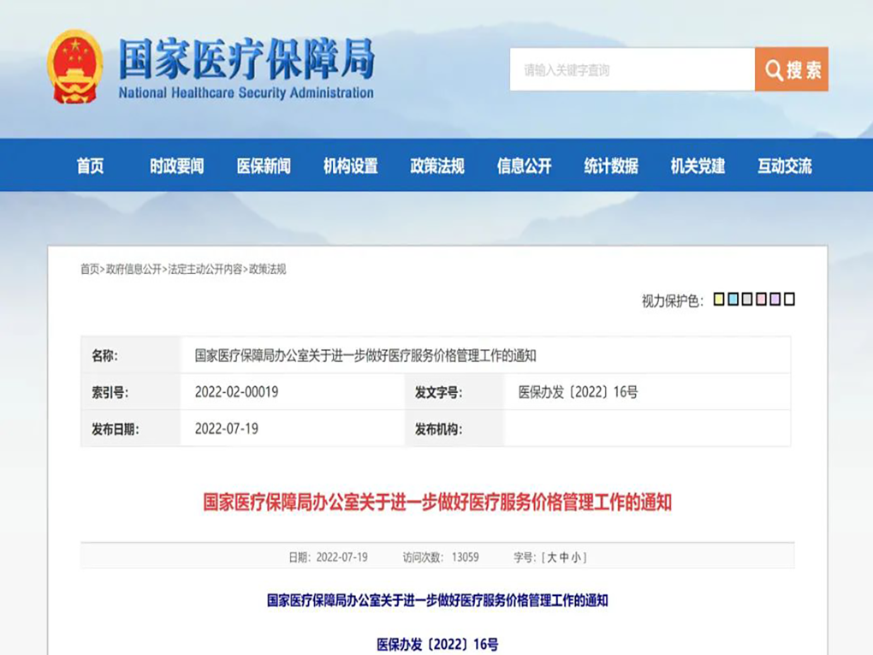
Task: Open the 首页 navigation item
Action: (x=90, y=165)
